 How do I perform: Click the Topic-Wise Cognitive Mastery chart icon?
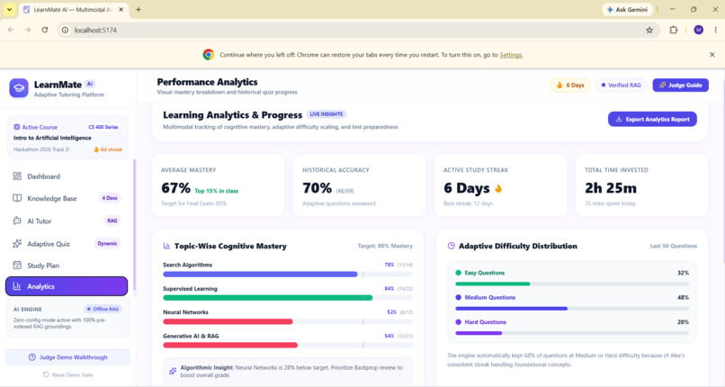[167, 246]
